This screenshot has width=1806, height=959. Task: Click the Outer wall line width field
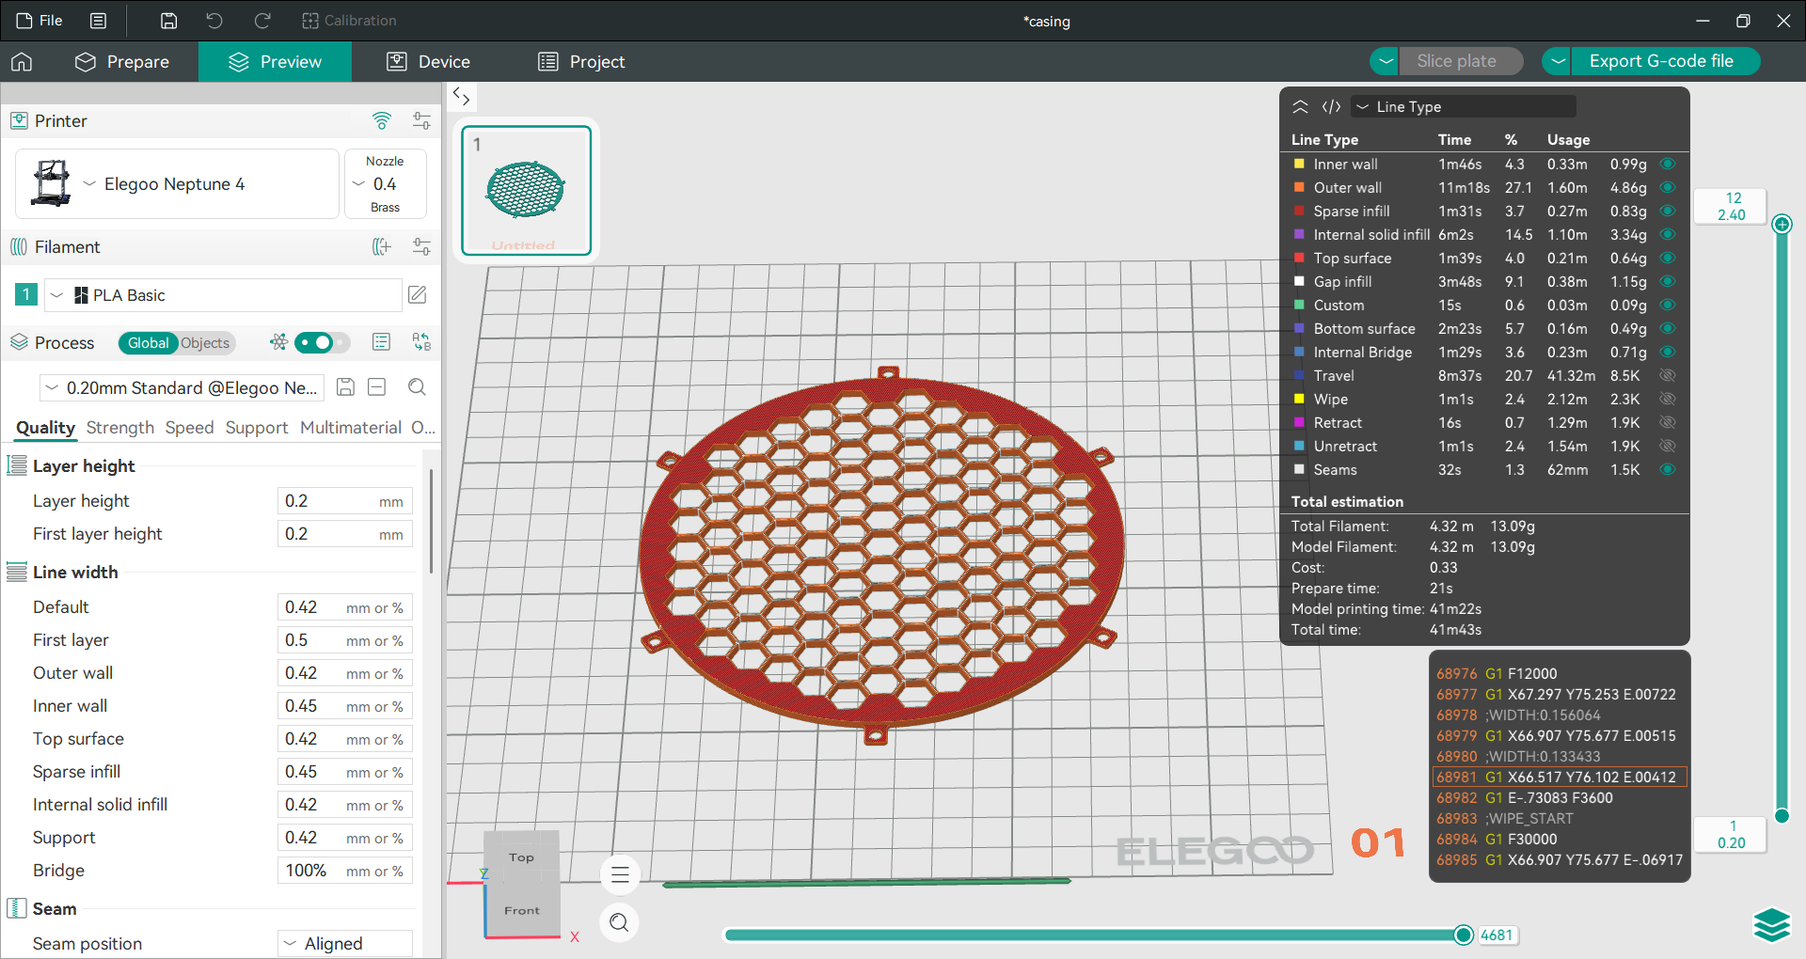[344, 673]
